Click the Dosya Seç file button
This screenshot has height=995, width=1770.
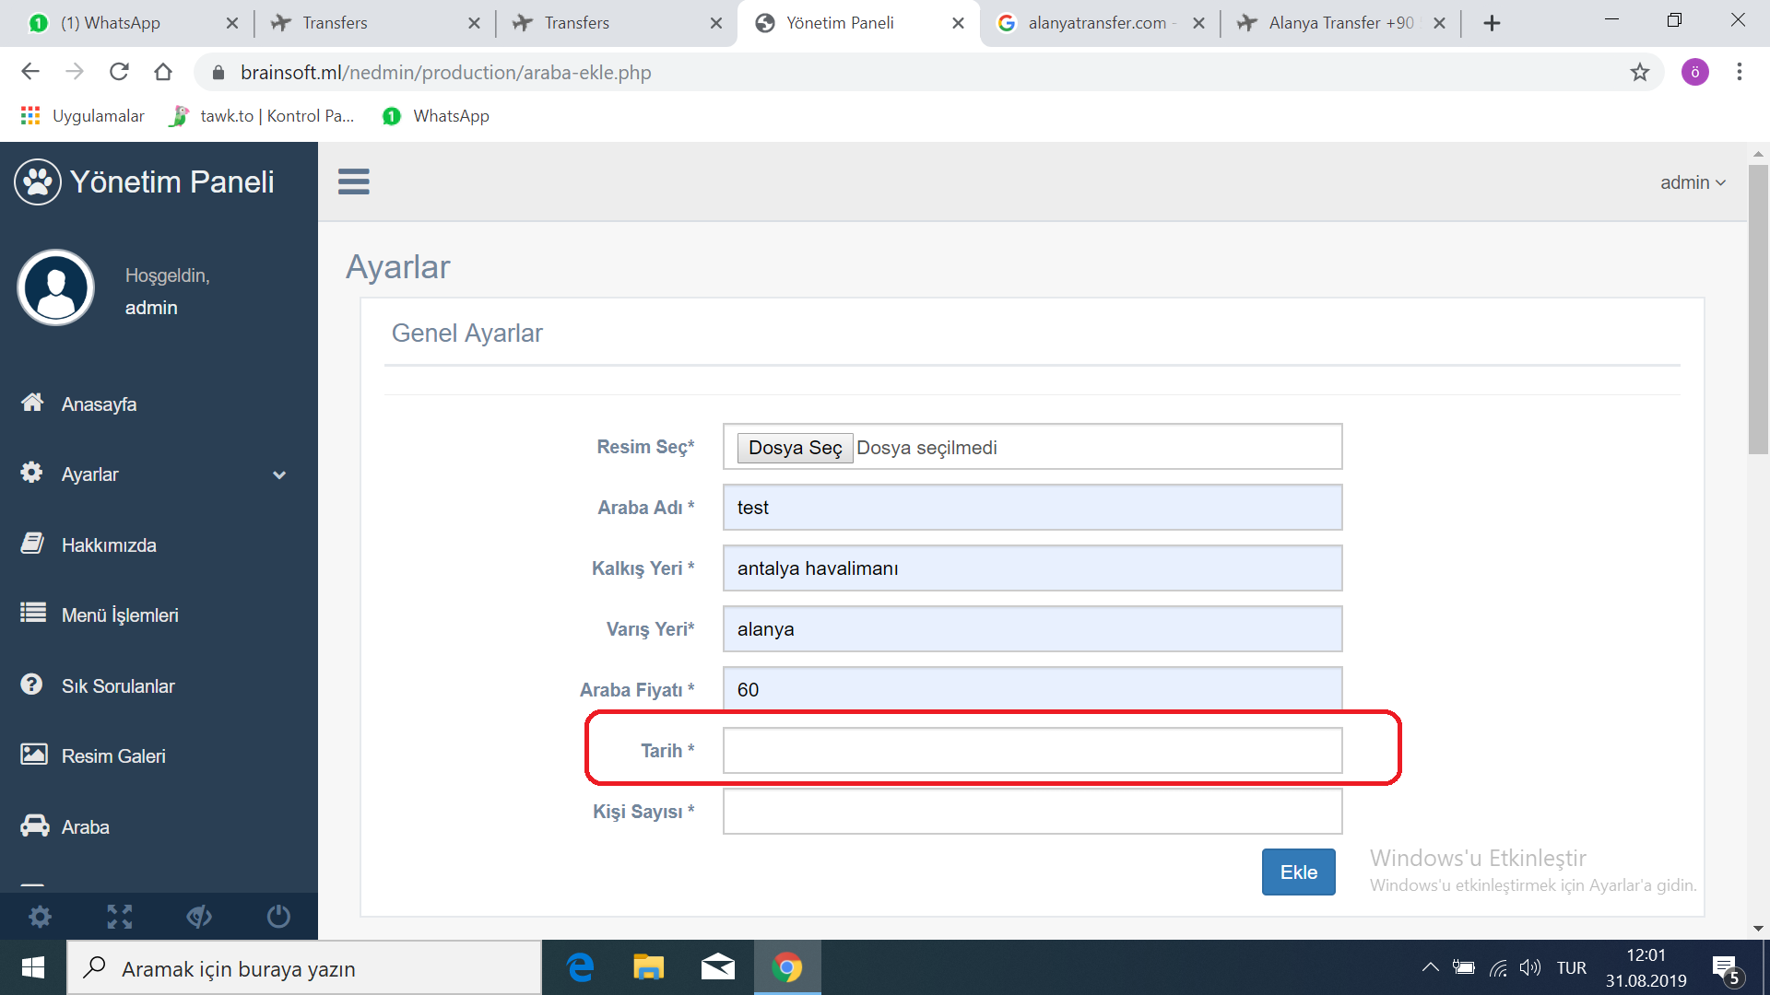pos(795,448)
